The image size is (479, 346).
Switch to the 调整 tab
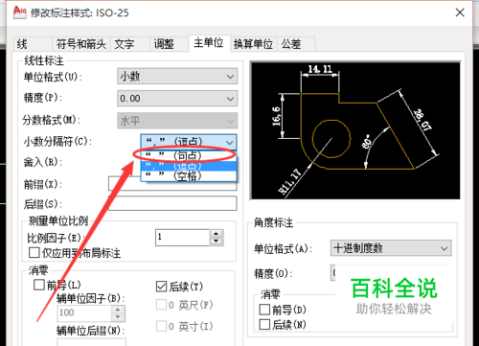169,44
